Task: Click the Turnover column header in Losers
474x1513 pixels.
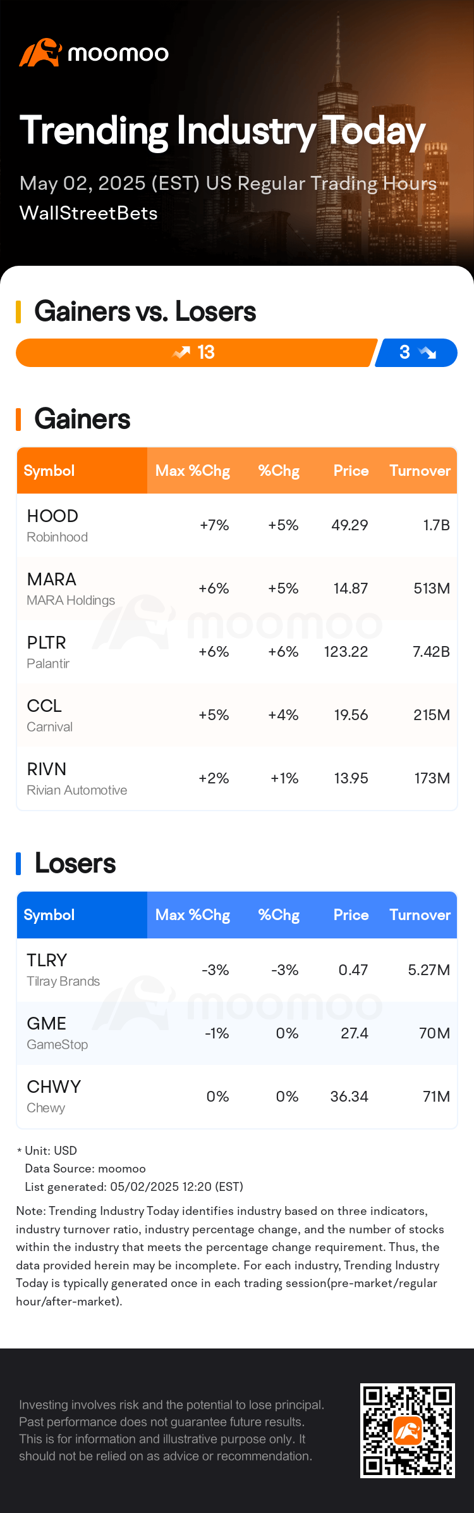Action: tap(420, 915)
